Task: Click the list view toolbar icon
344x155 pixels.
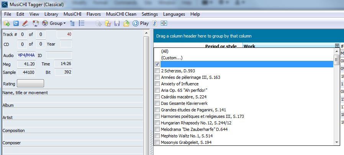Action: point(81,23)
